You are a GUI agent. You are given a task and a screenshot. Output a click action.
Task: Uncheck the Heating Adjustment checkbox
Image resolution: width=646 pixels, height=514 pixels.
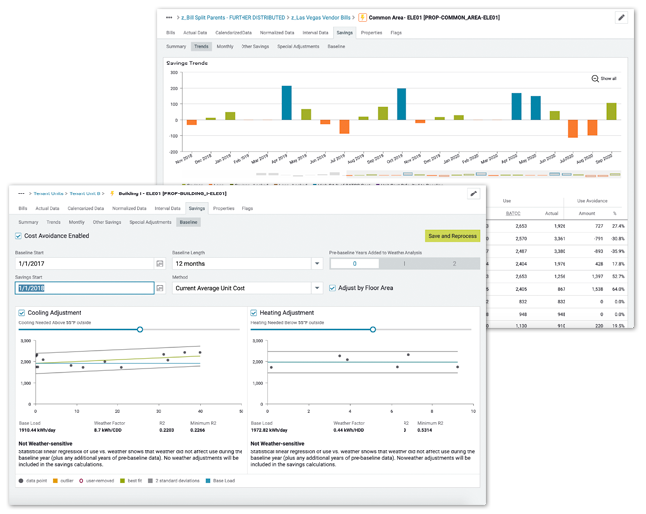[254, 312]
